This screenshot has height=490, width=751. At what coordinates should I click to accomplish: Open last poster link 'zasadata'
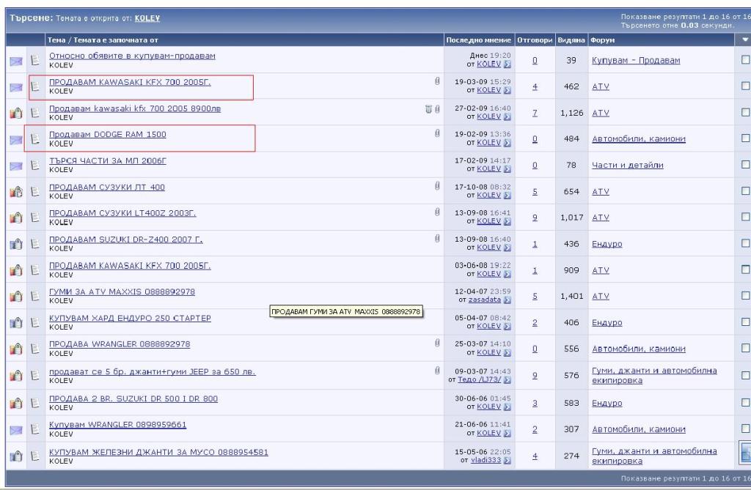[x=484, y=300]
